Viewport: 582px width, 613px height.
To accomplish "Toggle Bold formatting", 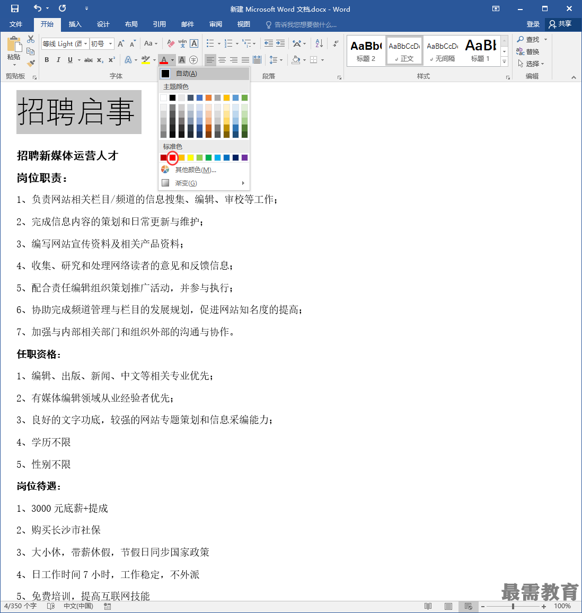I will (x=47, y=60).
